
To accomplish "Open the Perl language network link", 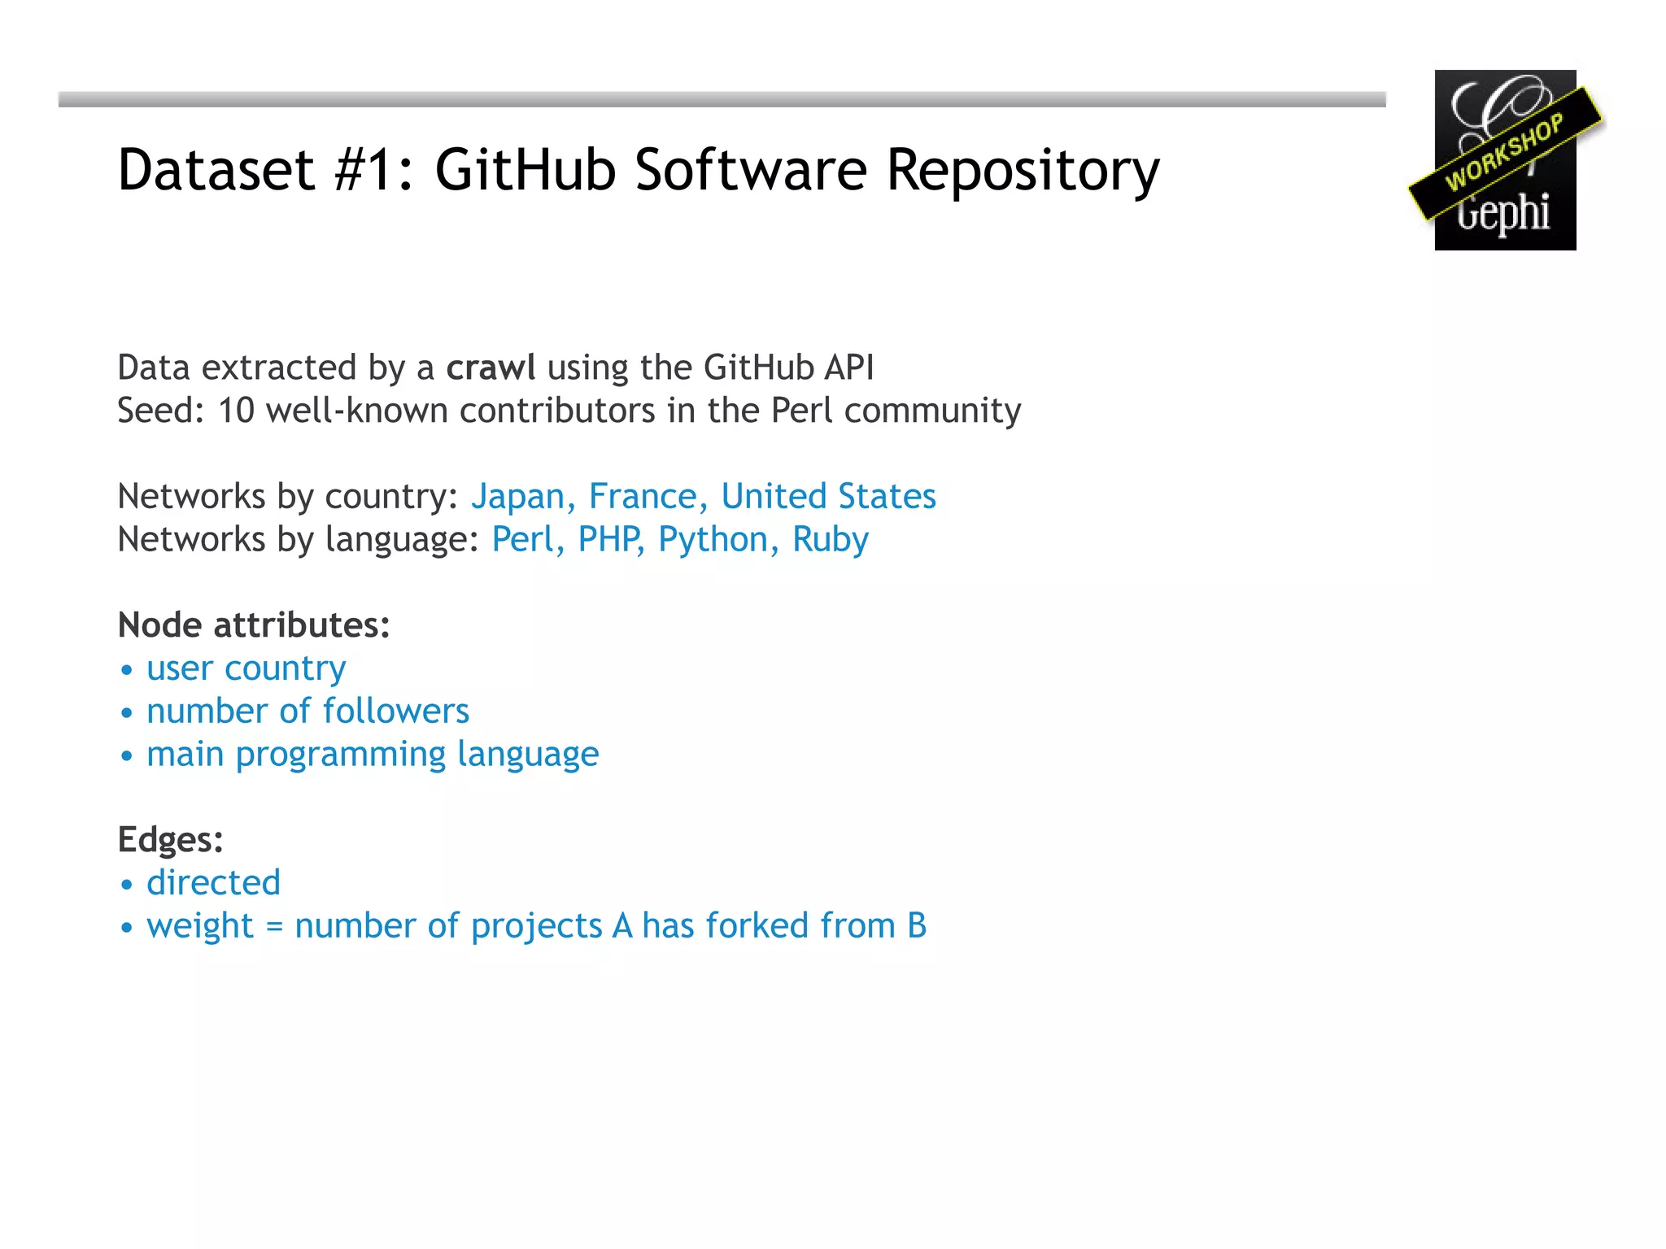I will [522, 539].
